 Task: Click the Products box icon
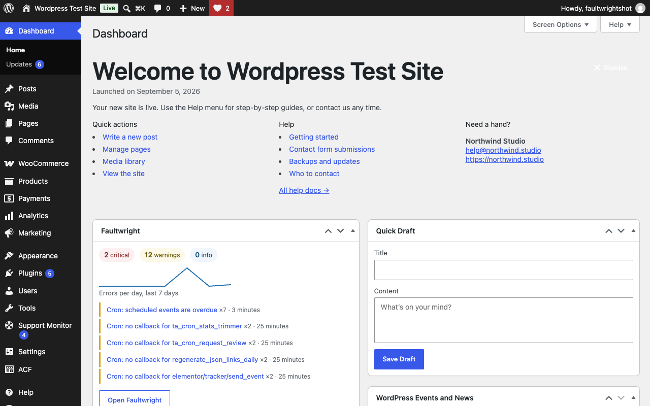(9, 181)
